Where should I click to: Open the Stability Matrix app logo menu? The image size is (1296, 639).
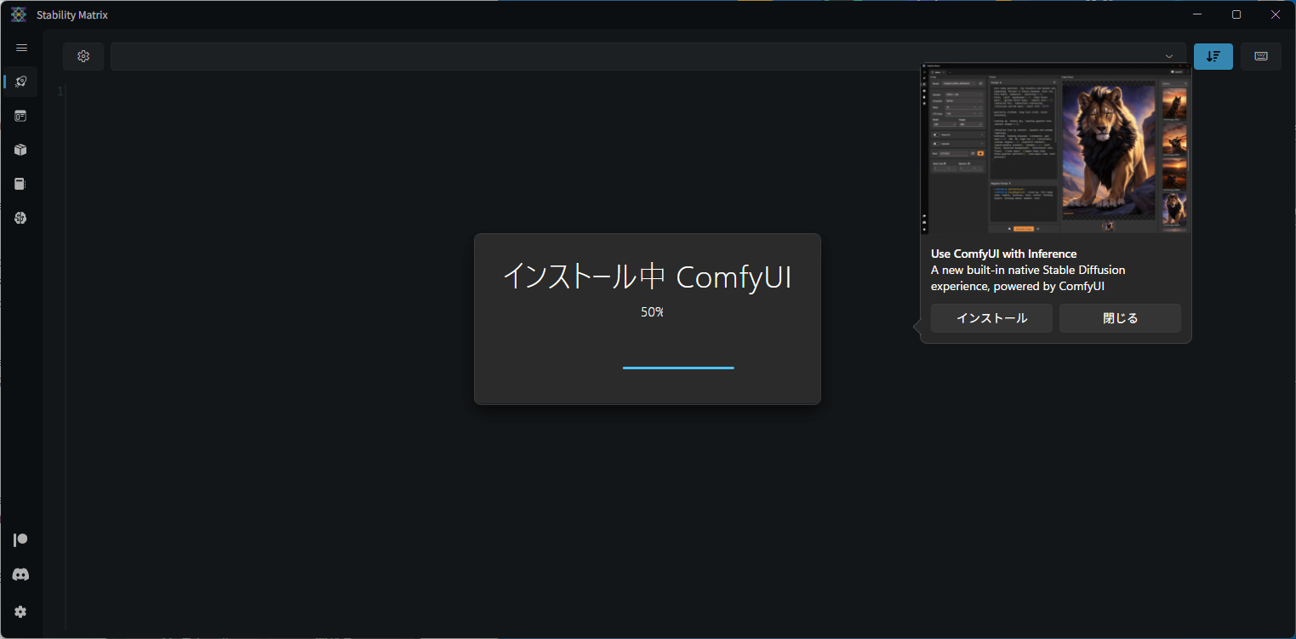pyautogui.click(x=19, y=14)
